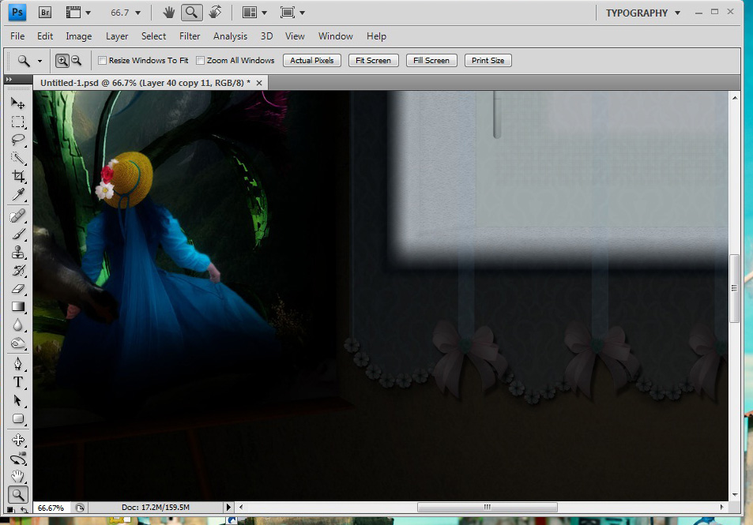Select the Eraser tool

pos(17,289)
